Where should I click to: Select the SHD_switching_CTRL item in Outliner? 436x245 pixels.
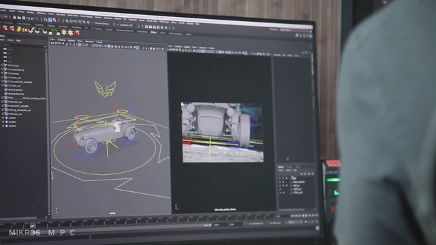tap(27, 98)
